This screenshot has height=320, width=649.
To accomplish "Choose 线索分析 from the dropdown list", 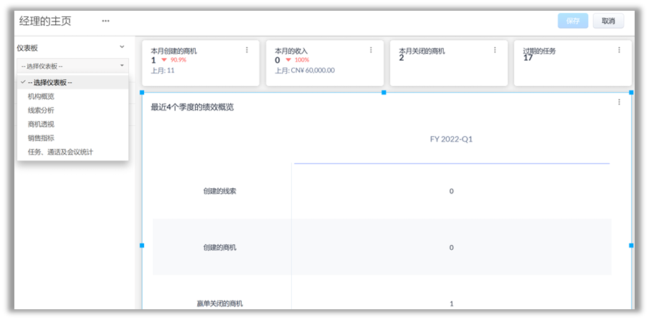I will (41, 110).
